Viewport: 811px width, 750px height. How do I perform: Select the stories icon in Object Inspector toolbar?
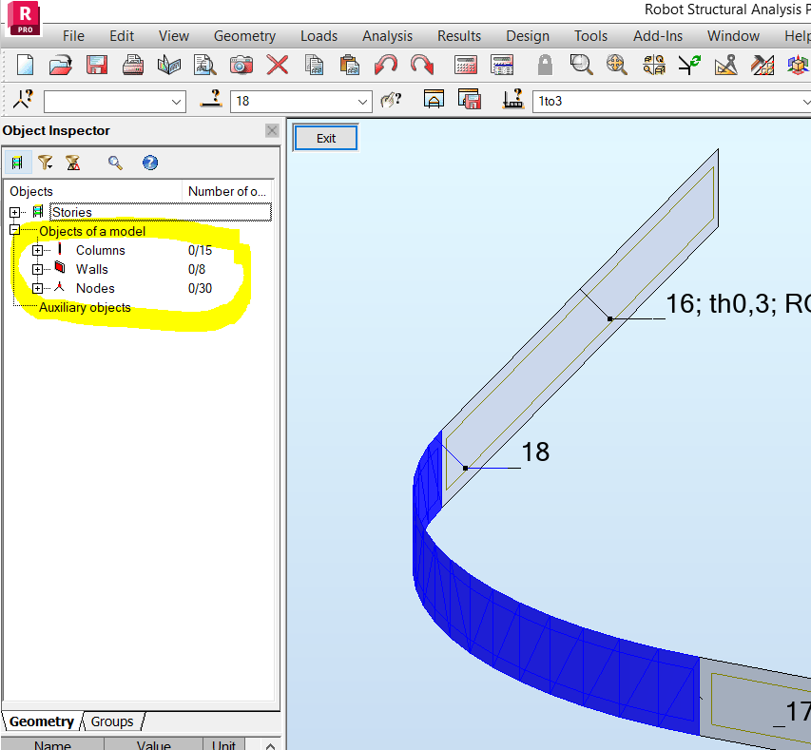click(x=17, y=163)
